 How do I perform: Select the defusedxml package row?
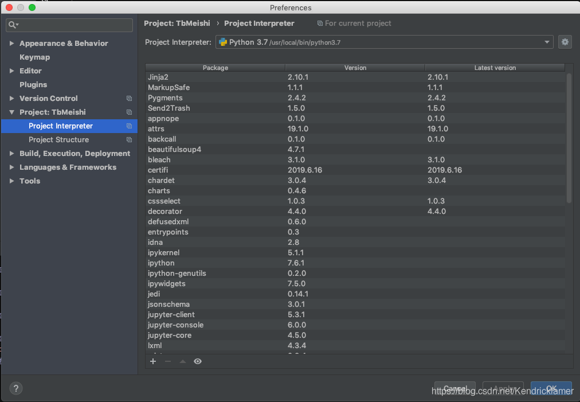355,222
